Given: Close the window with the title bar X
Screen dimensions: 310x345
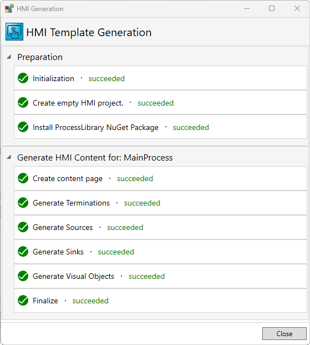Looking at the screenshot, I should click(297, 8).
